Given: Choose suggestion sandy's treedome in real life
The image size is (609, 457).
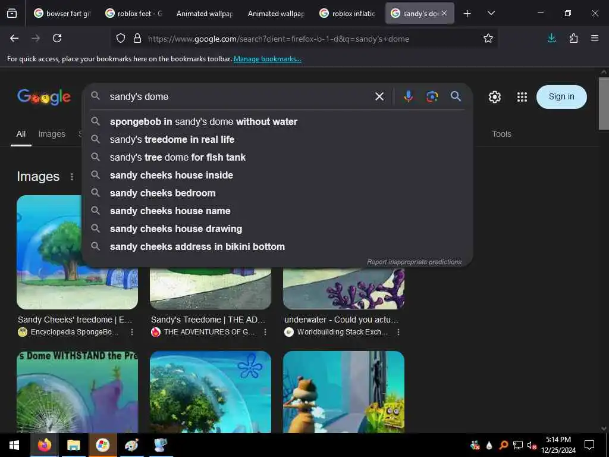Looking at the screenshot, I should click(x=278, y=139).
